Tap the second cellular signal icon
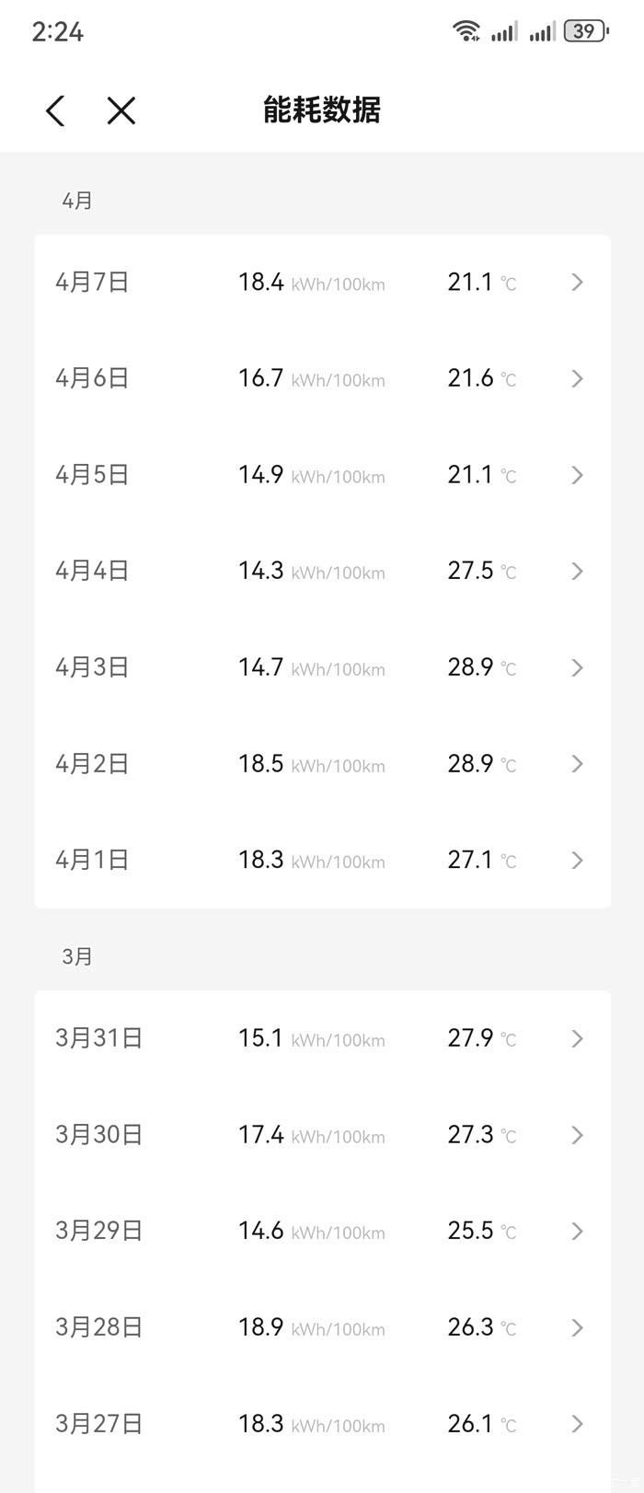644x1493 pixels. point(542,31)
